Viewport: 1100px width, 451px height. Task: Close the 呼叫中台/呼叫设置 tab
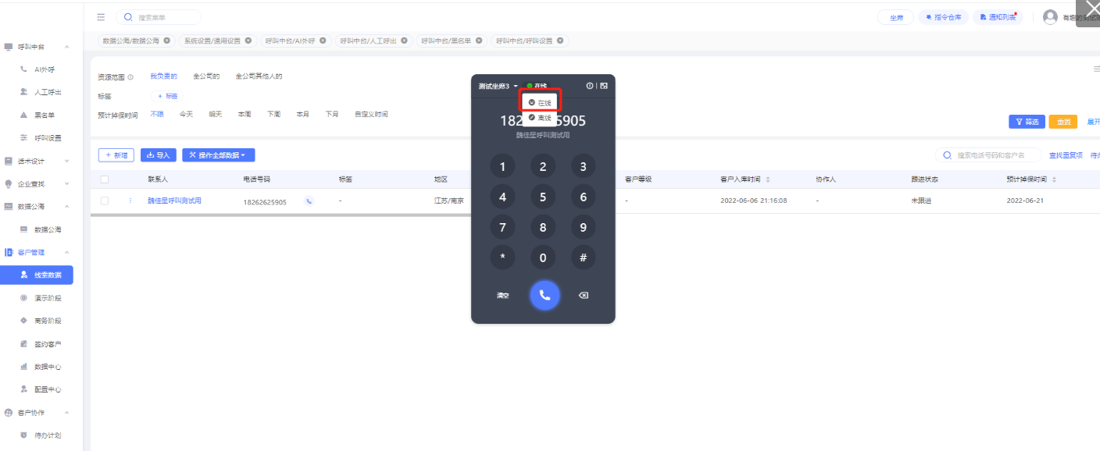(x=560, y=41)
